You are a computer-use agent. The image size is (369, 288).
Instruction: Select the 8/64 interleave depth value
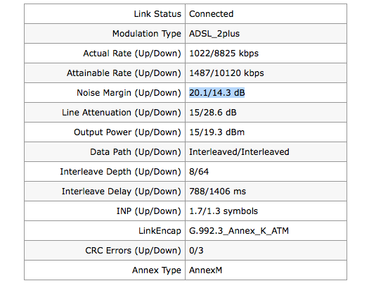[x=199, y=172]
